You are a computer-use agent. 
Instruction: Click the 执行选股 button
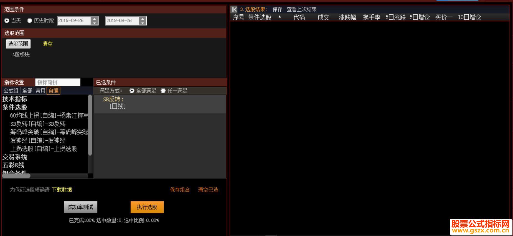(x=147, y=207)
